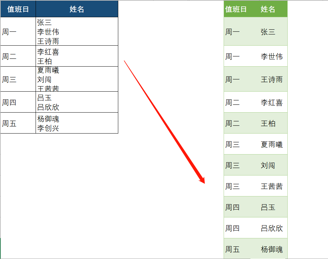Select 周二 cell beside 王柏 in green table
This screenshot has width=328, height=259.
[x=241, y=123]
